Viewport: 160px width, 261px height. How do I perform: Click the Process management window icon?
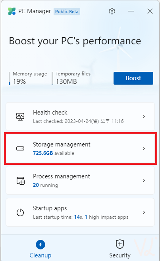click(21, 181)
